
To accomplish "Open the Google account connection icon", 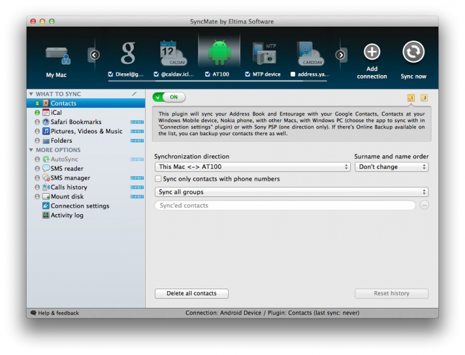I will (x=128, y=53).
